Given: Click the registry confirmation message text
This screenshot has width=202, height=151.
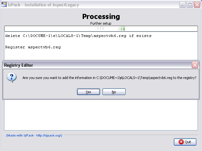Looking at the screenshot, I should (x=110, y=78).
